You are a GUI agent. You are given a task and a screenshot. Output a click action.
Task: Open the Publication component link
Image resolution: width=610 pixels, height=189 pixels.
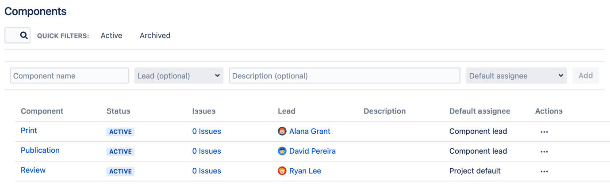click(40, 150)
